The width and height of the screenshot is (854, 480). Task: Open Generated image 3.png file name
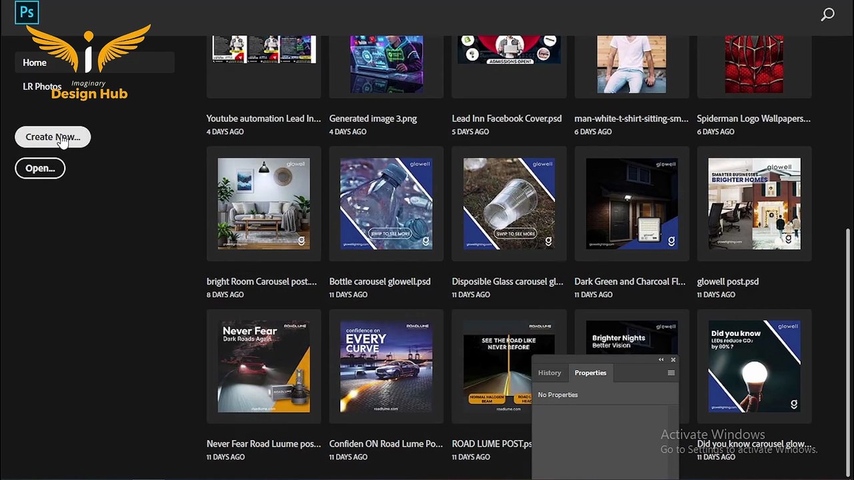click(373, 119)
